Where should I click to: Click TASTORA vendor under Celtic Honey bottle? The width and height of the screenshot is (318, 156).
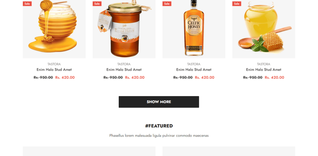[x=194, y=64]
